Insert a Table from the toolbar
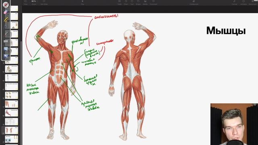The image size is (258, 145). (119, 2)
